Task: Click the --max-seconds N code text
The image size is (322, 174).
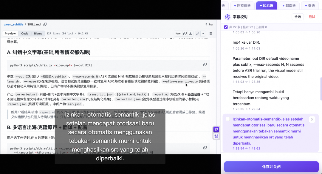Action: click(86, 77)
